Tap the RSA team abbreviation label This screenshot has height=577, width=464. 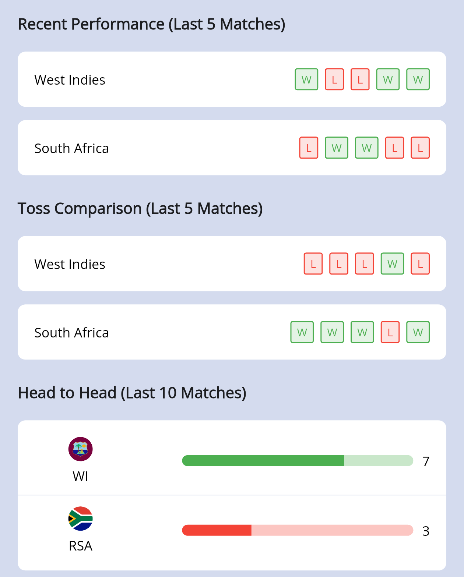pos(80,546)
